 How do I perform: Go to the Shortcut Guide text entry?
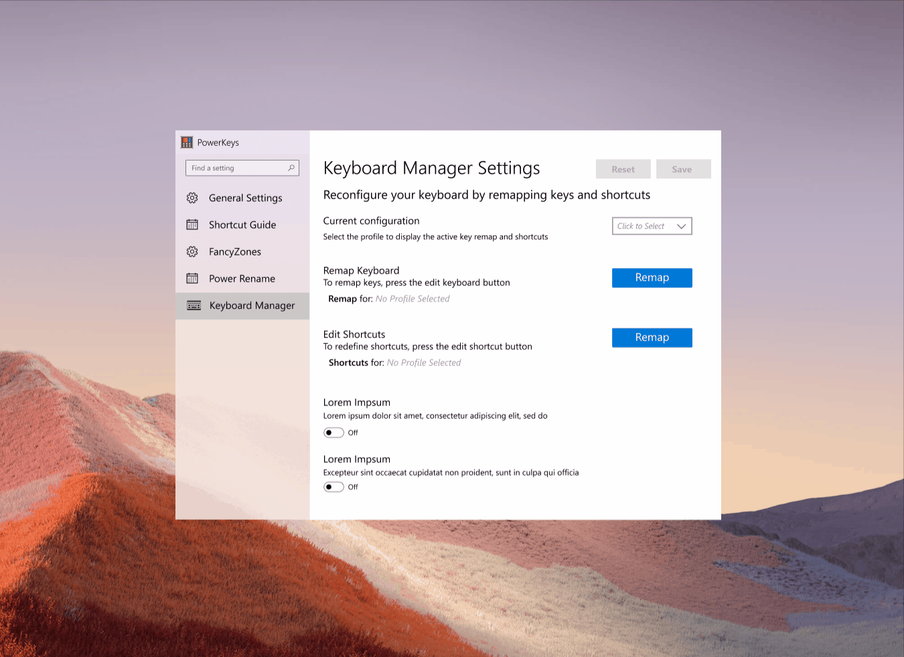coord(242,225)
